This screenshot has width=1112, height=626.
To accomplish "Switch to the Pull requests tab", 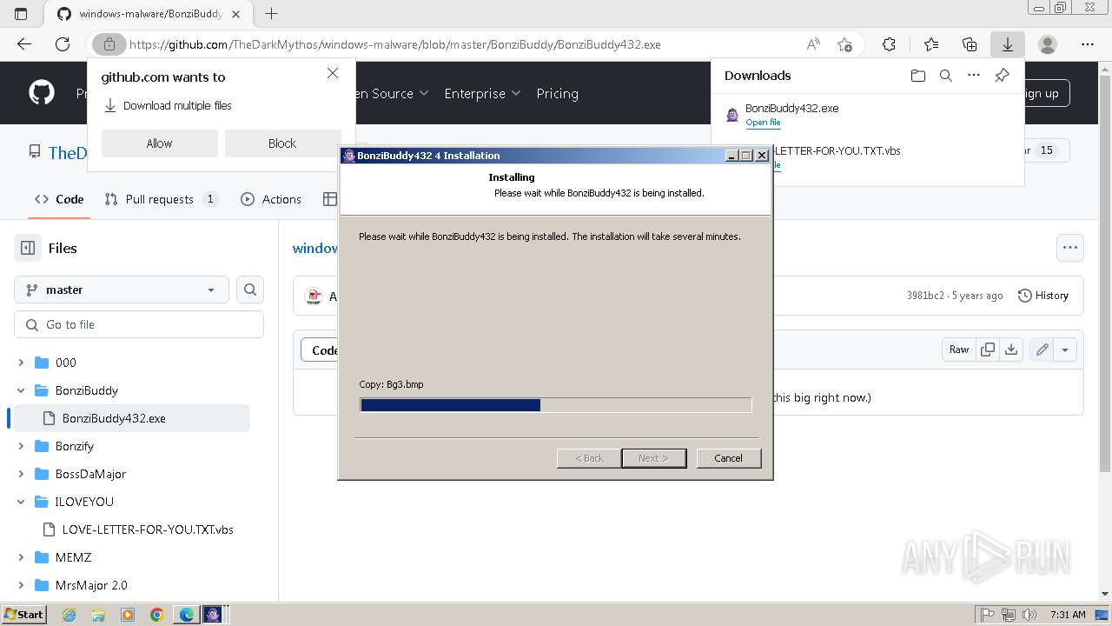I will tap(161, 199).
